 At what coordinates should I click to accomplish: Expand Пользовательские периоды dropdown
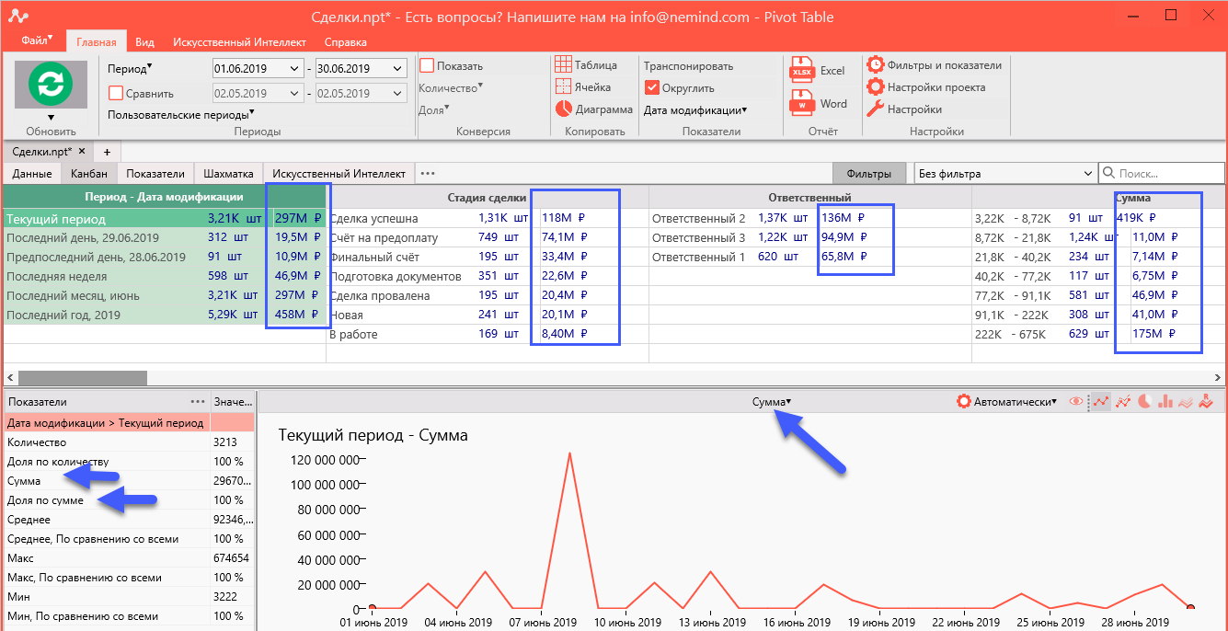180,115
